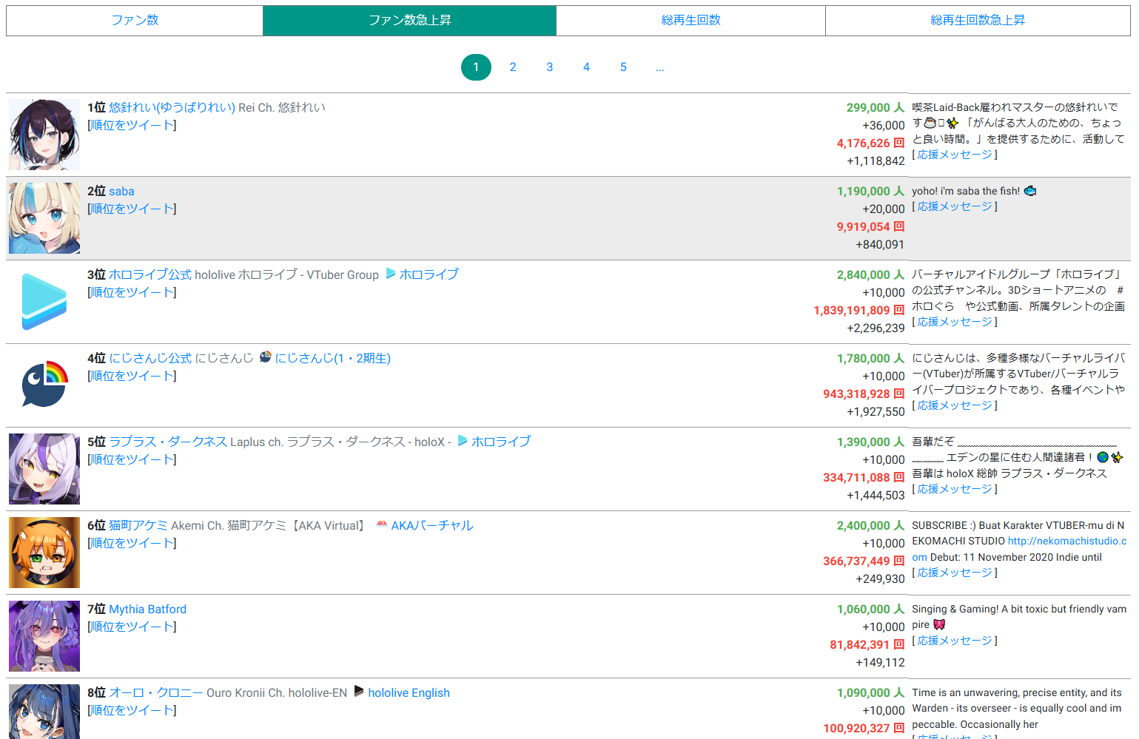Open 応援メッセージ for 悠針れい

(955, 155)
